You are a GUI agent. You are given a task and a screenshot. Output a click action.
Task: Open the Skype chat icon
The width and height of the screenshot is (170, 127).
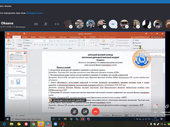pos(155,106)
